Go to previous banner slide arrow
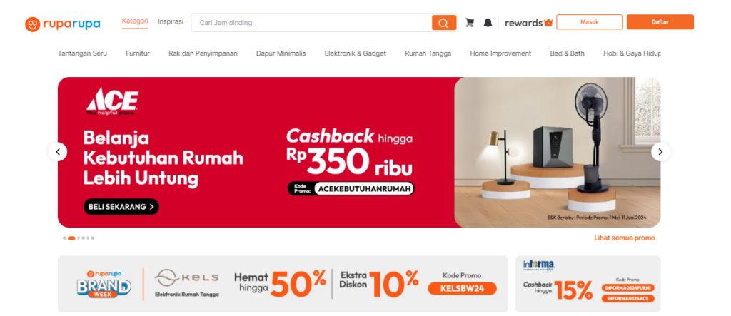Screen dimensions: 731x316 pos(58,151)
